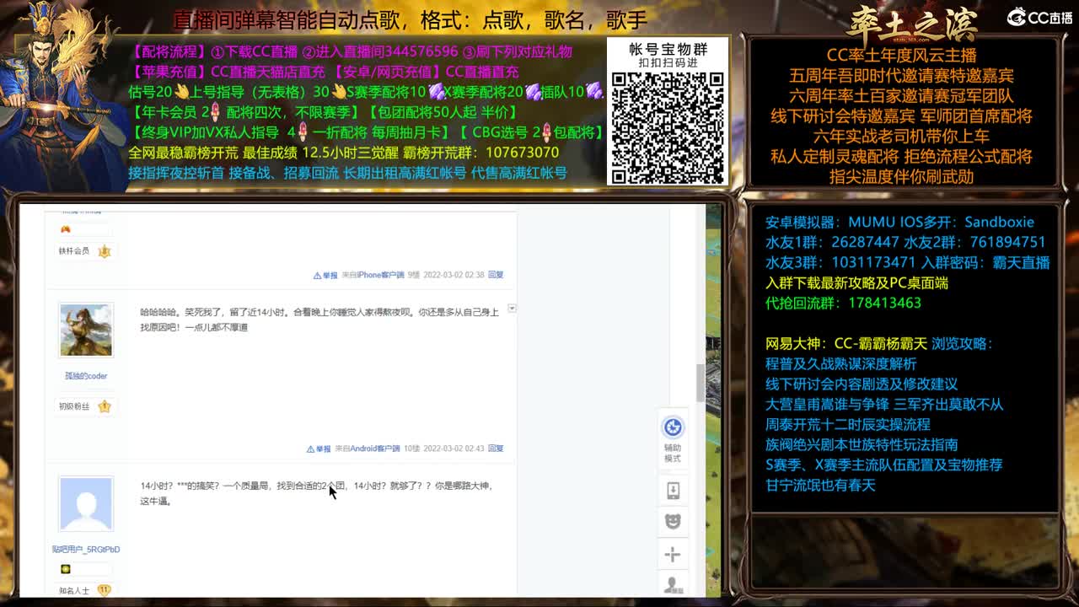The width and height of the screenshot is (1079, 607).
Task: Click the 帐号宝物群 QR code
Action: click(x=668, y=126)
